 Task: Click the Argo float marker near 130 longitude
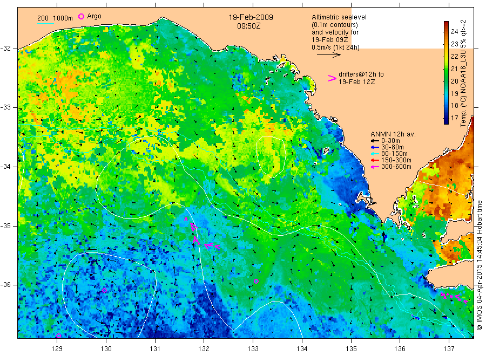tap(104, 290)
